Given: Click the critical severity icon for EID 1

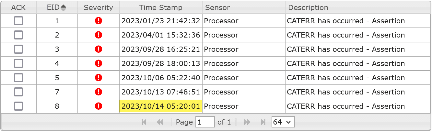Looking at the screenshot, I should (x=99, y=21).
